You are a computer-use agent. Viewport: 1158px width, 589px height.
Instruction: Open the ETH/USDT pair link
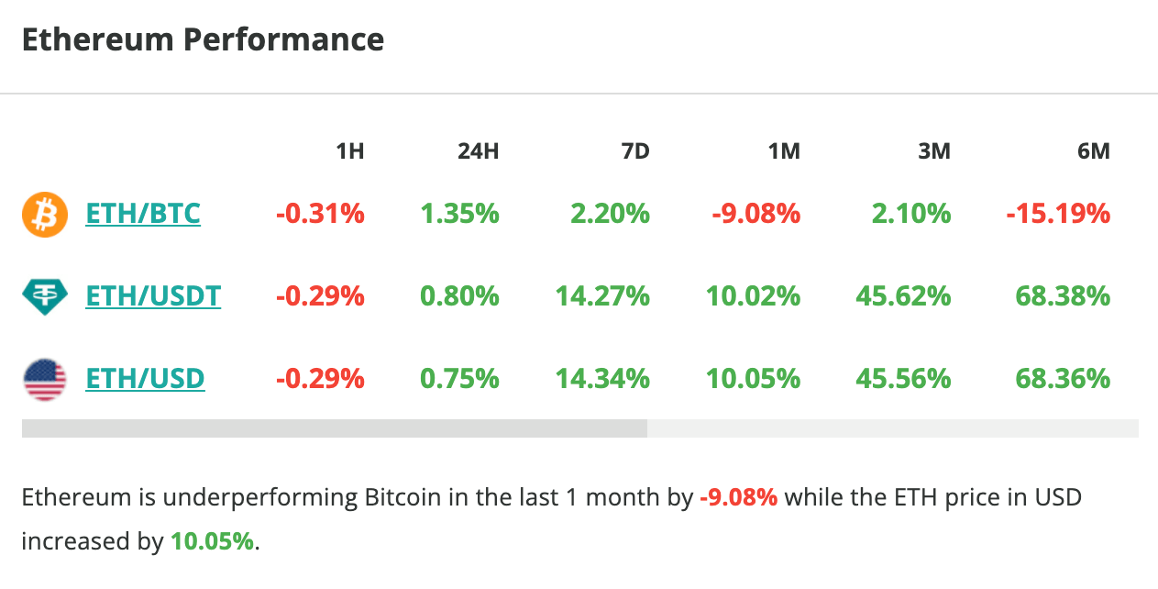coord(153,296)
